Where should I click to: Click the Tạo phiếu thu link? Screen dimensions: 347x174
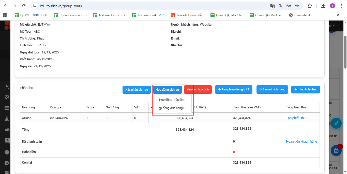296,118
